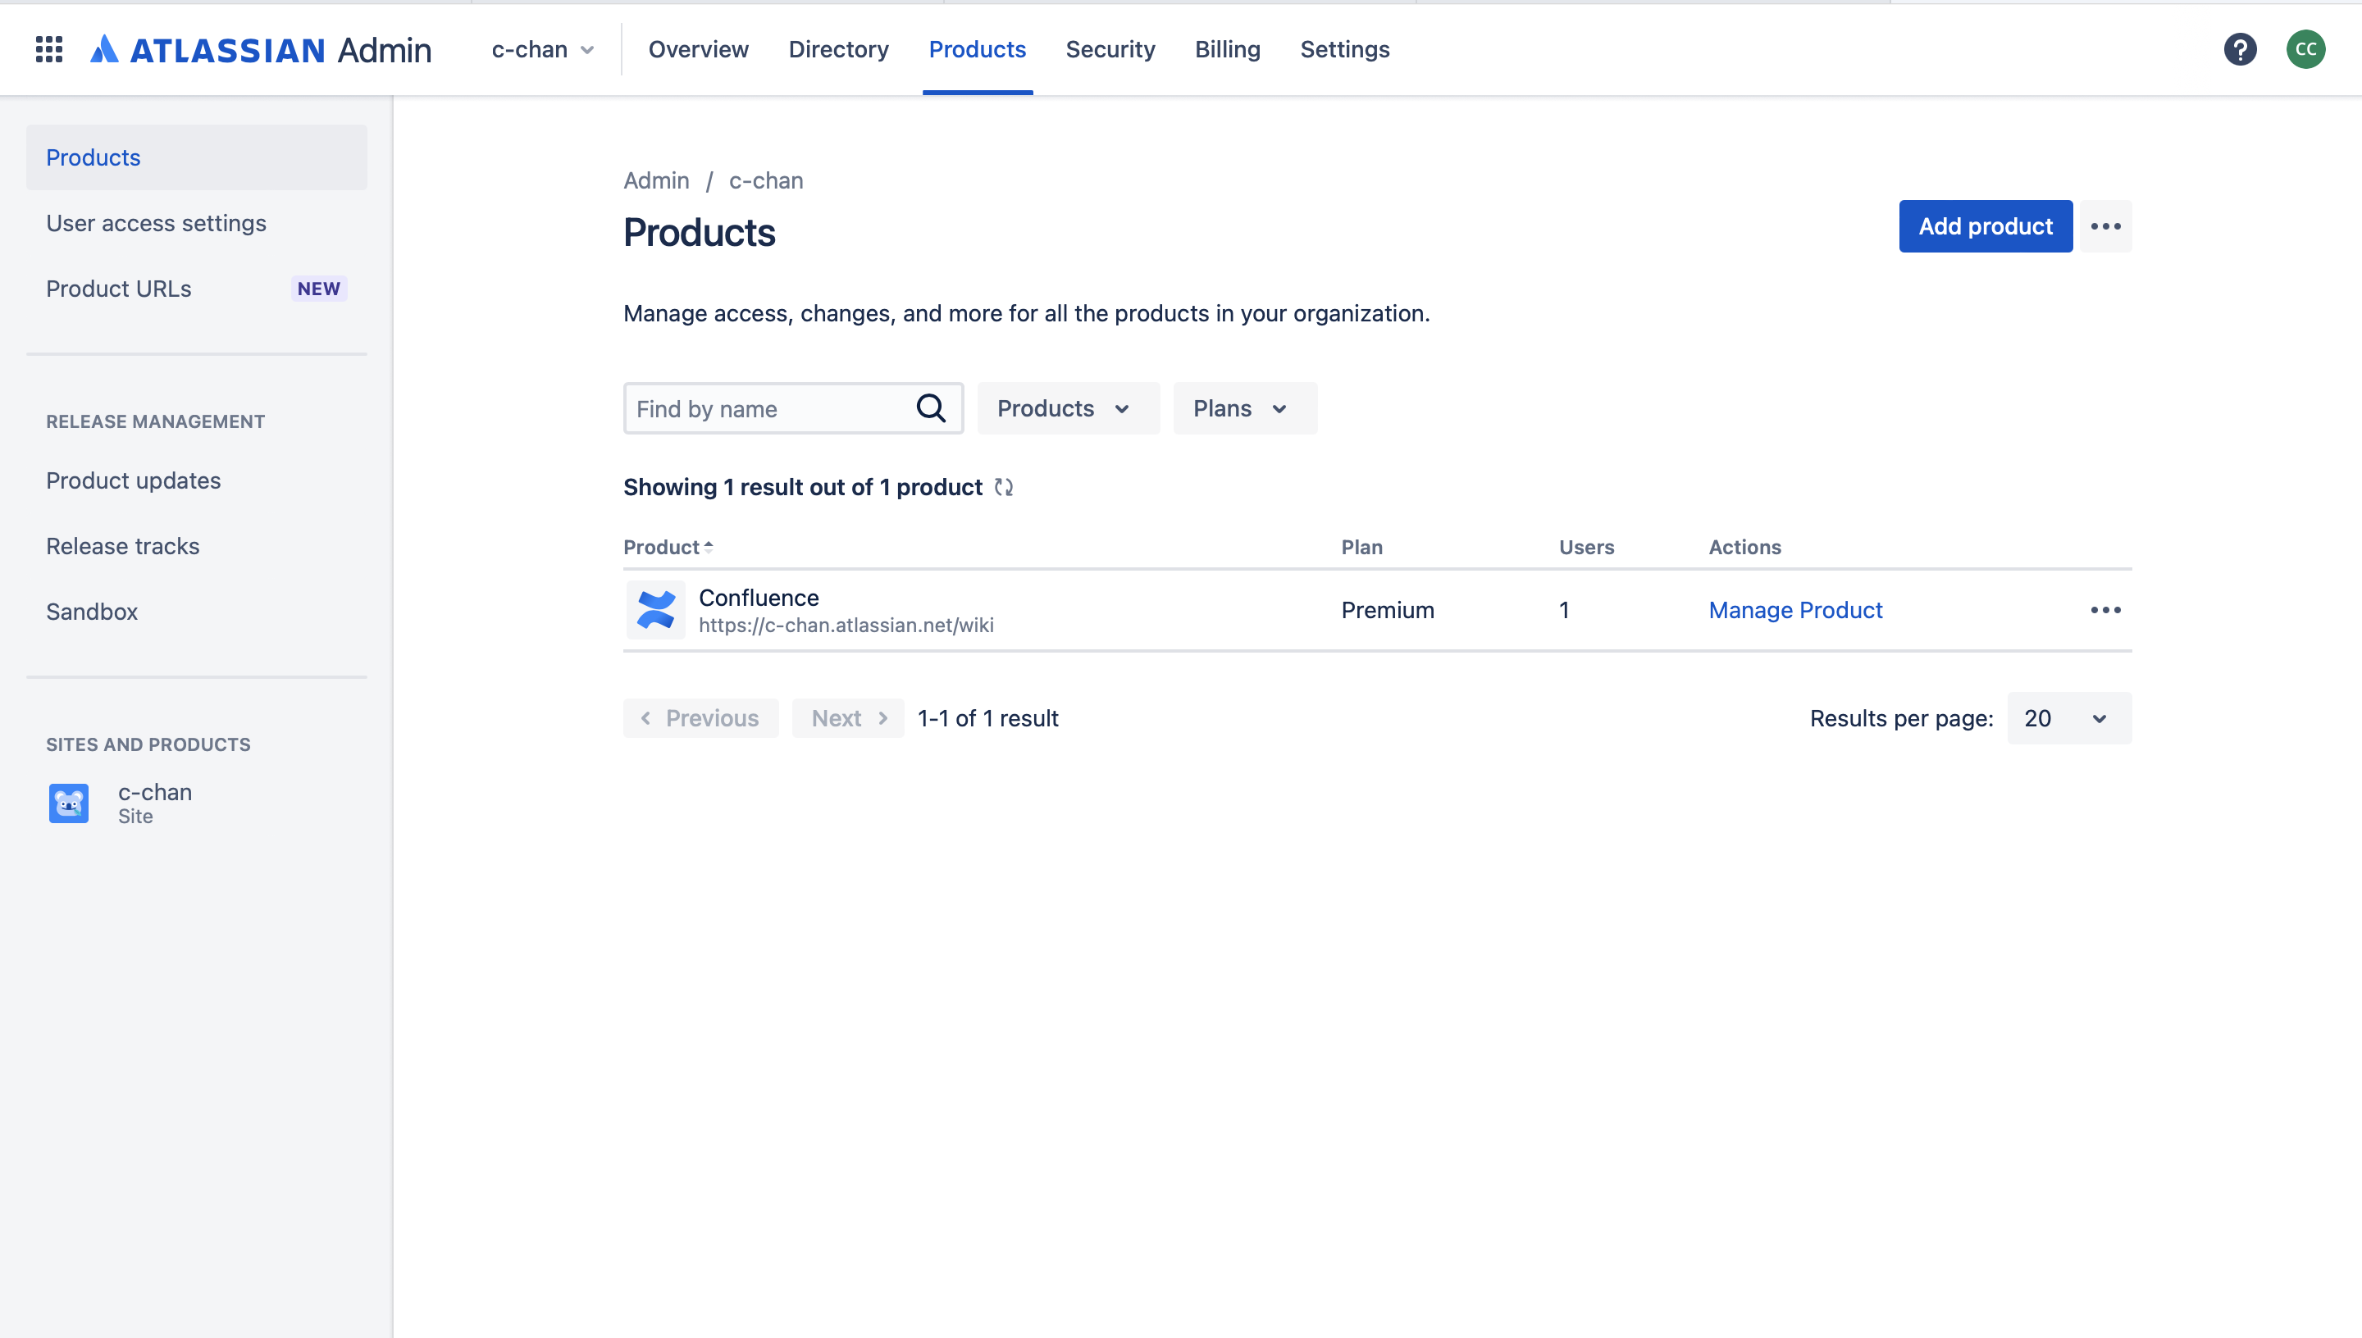Viewport: 2362px width, 1338px height.
Task: Click the apps grid icon top-left
Action: click(x=47, y=48)
